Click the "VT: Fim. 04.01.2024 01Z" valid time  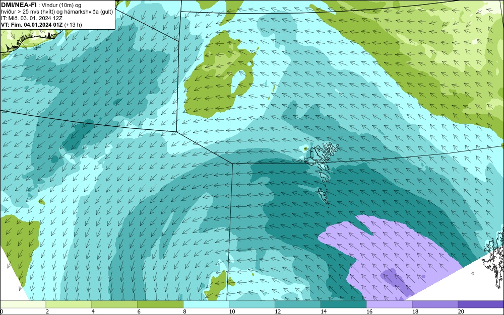32,25
